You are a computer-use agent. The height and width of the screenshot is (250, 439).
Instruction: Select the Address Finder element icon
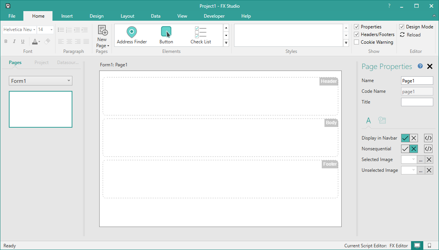[x=132, y=32]
